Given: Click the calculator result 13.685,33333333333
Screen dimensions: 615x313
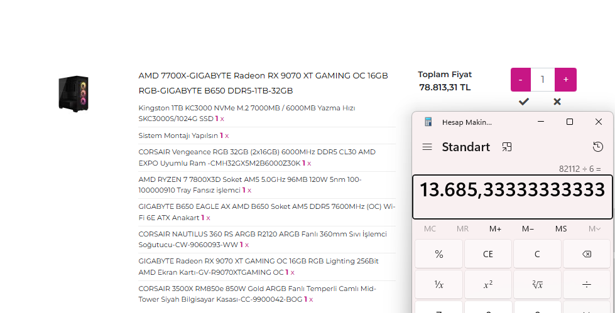Looking at the screenshot, I should coord(512,190).
